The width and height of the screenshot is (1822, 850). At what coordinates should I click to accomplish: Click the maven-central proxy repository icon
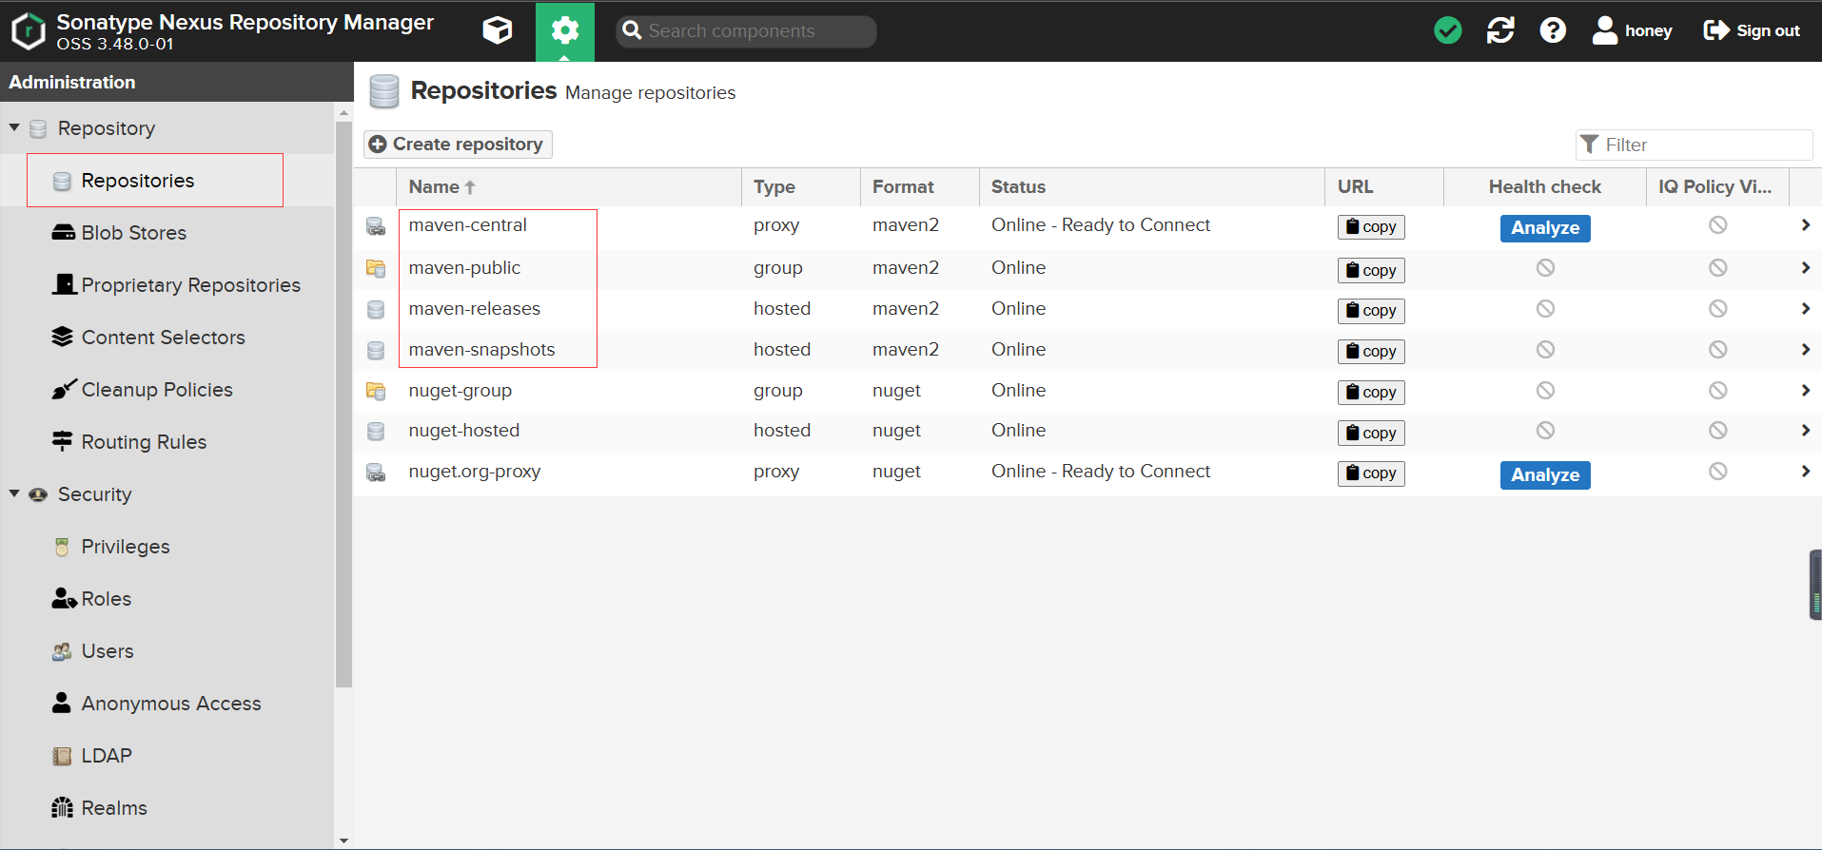click(376, 226)
